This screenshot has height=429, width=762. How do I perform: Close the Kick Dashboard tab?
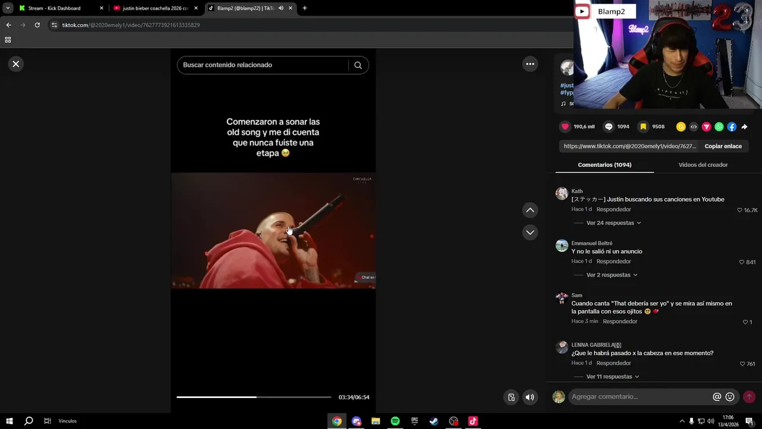101,8
